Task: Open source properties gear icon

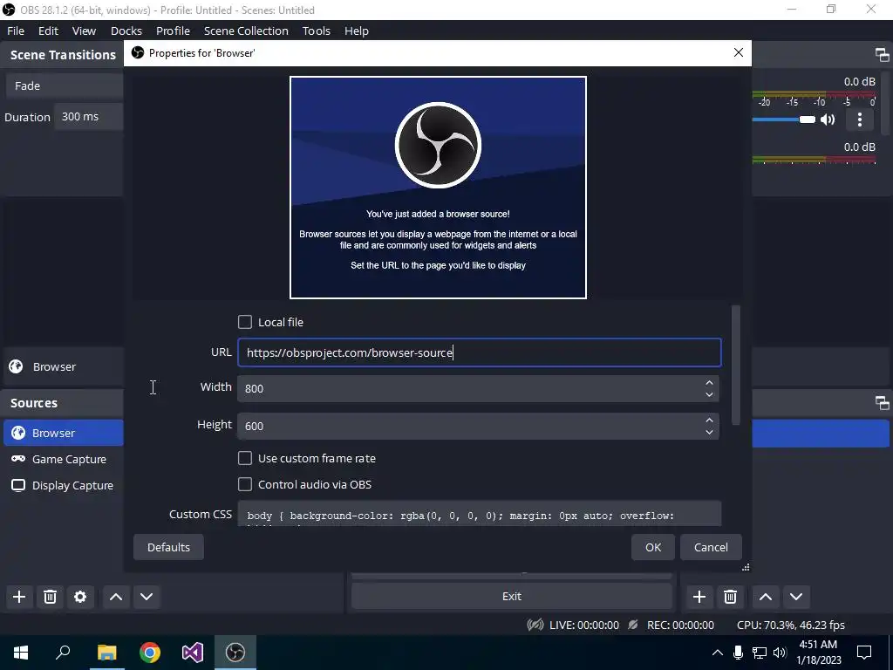Action: (x=80, y=597)
